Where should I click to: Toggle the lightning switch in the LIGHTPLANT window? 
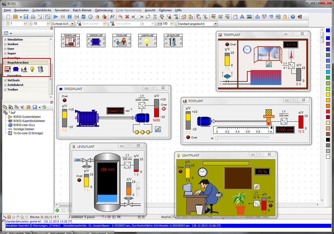click(x=256, y=187)
